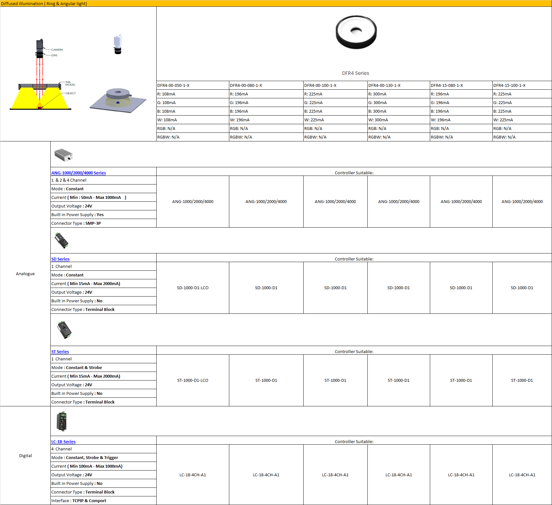Click the LC-18 digital controller image
The width and height of the screenshot is (552, 505).
(x=62, y=421)
